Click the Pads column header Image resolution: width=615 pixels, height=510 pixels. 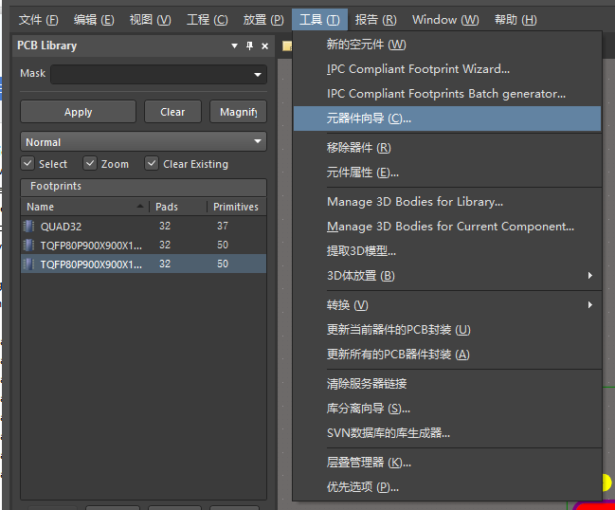[178, 207]
